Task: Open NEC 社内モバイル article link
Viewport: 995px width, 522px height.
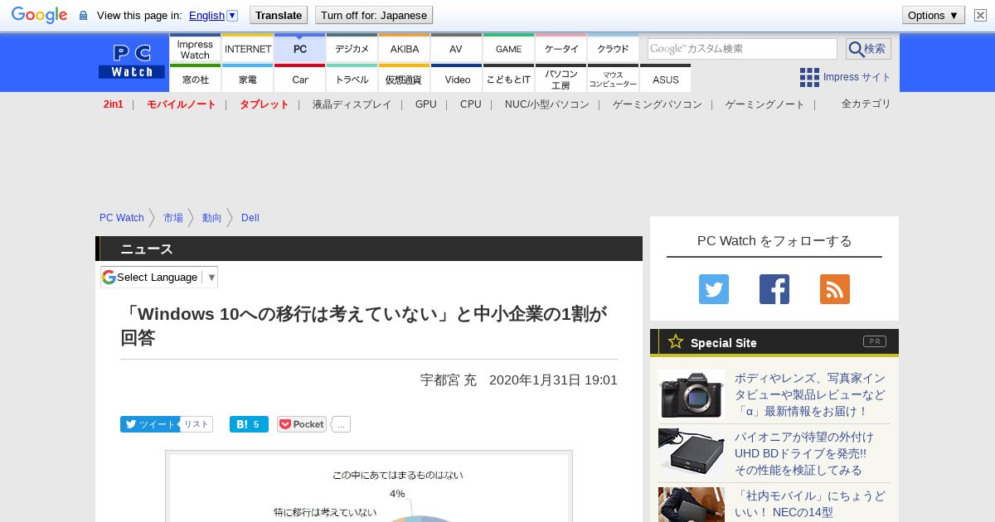Action: click(810, 505)
